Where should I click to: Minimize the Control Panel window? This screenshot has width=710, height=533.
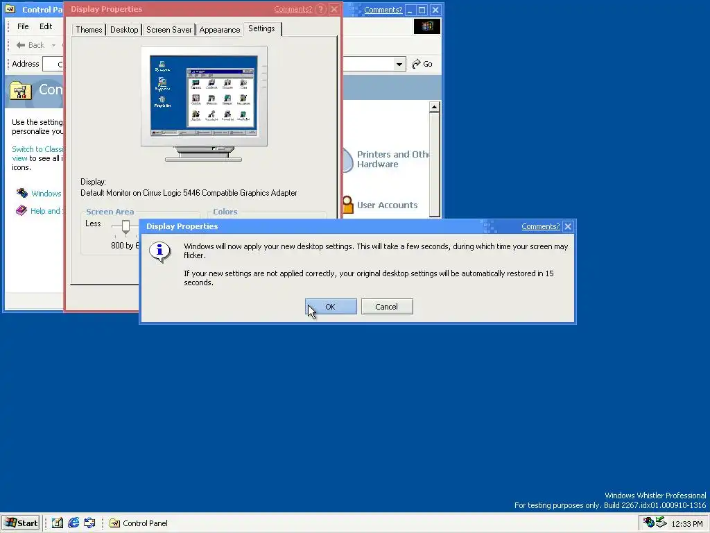[x=410, y=10]
